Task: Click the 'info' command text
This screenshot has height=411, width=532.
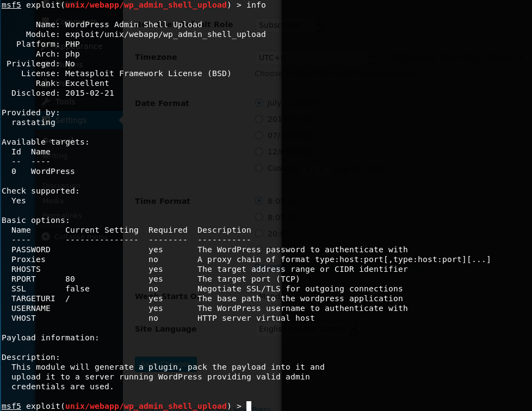Action: pos(256,5)
